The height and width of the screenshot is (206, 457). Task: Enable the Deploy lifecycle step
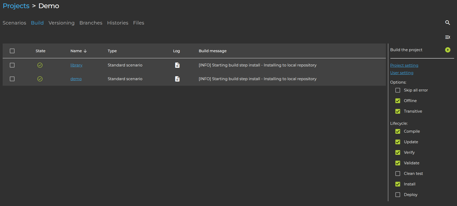coord(398,195)
